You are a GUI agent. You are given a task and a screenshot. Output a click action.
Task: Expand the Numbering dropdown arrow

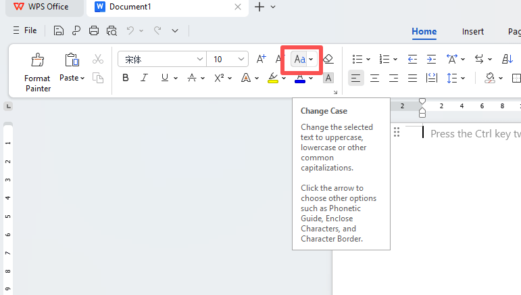click(395, 59)
